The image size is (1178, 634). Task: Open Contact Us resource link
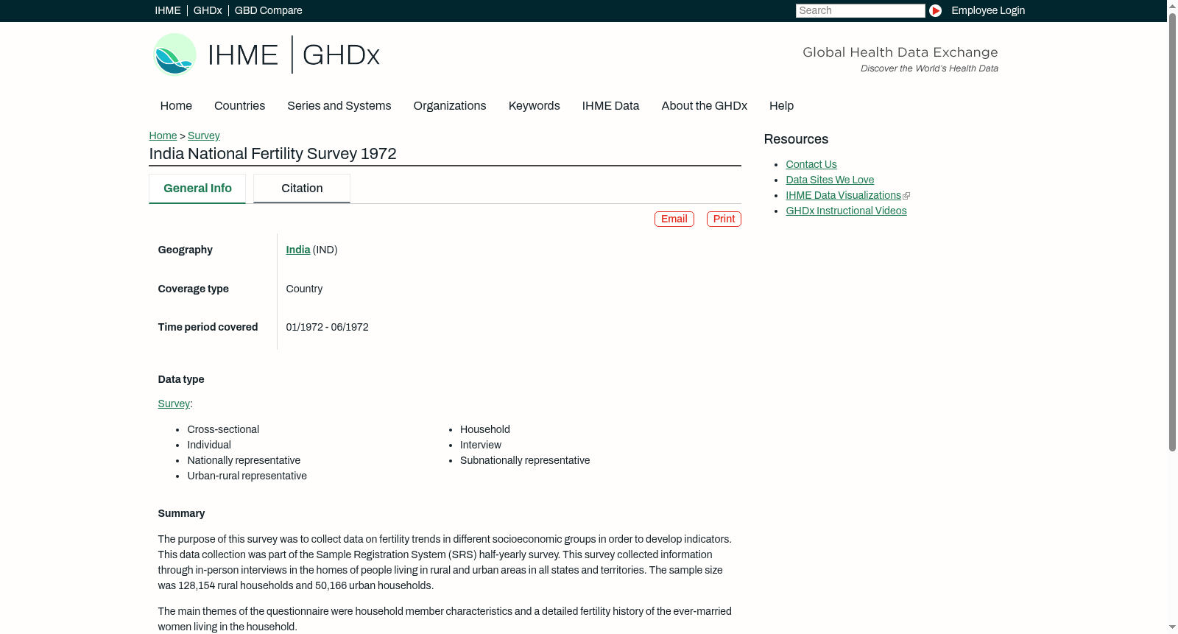[x=811, y=164]
